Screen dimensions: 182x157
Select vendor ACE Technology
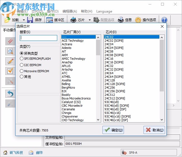pos(79,41)
